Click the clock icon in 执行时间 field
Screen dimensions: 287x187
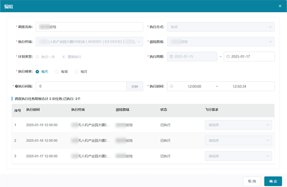click(x=171, y=86)
